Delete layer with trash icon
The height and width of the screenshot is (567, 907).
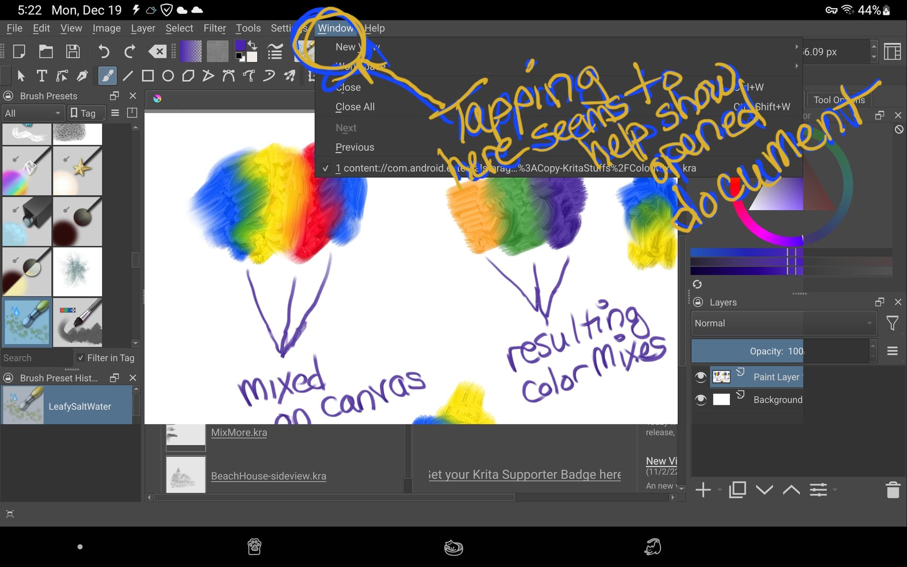pyautogui.click(x=892, y=490)
